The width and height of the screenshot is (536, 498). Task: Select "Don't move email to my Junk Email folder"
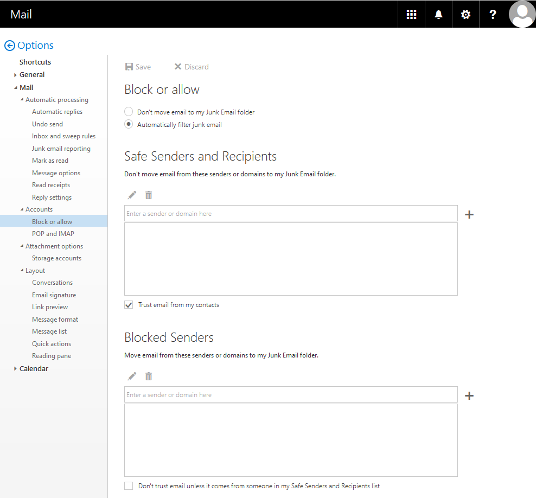(x=129, y=112)
